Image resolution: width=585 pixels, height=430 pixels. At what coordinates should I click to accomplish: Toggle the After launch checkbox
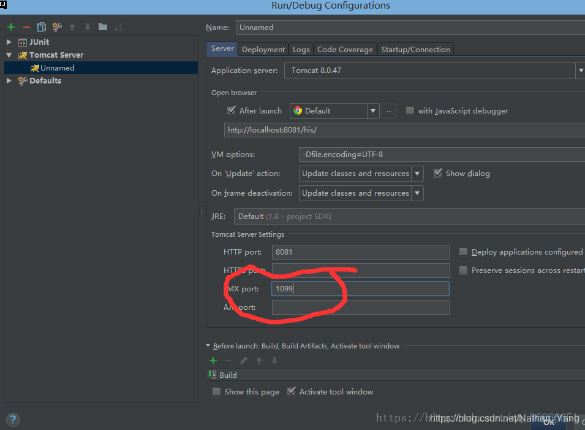pyautogui.click(x=232, y=110)
